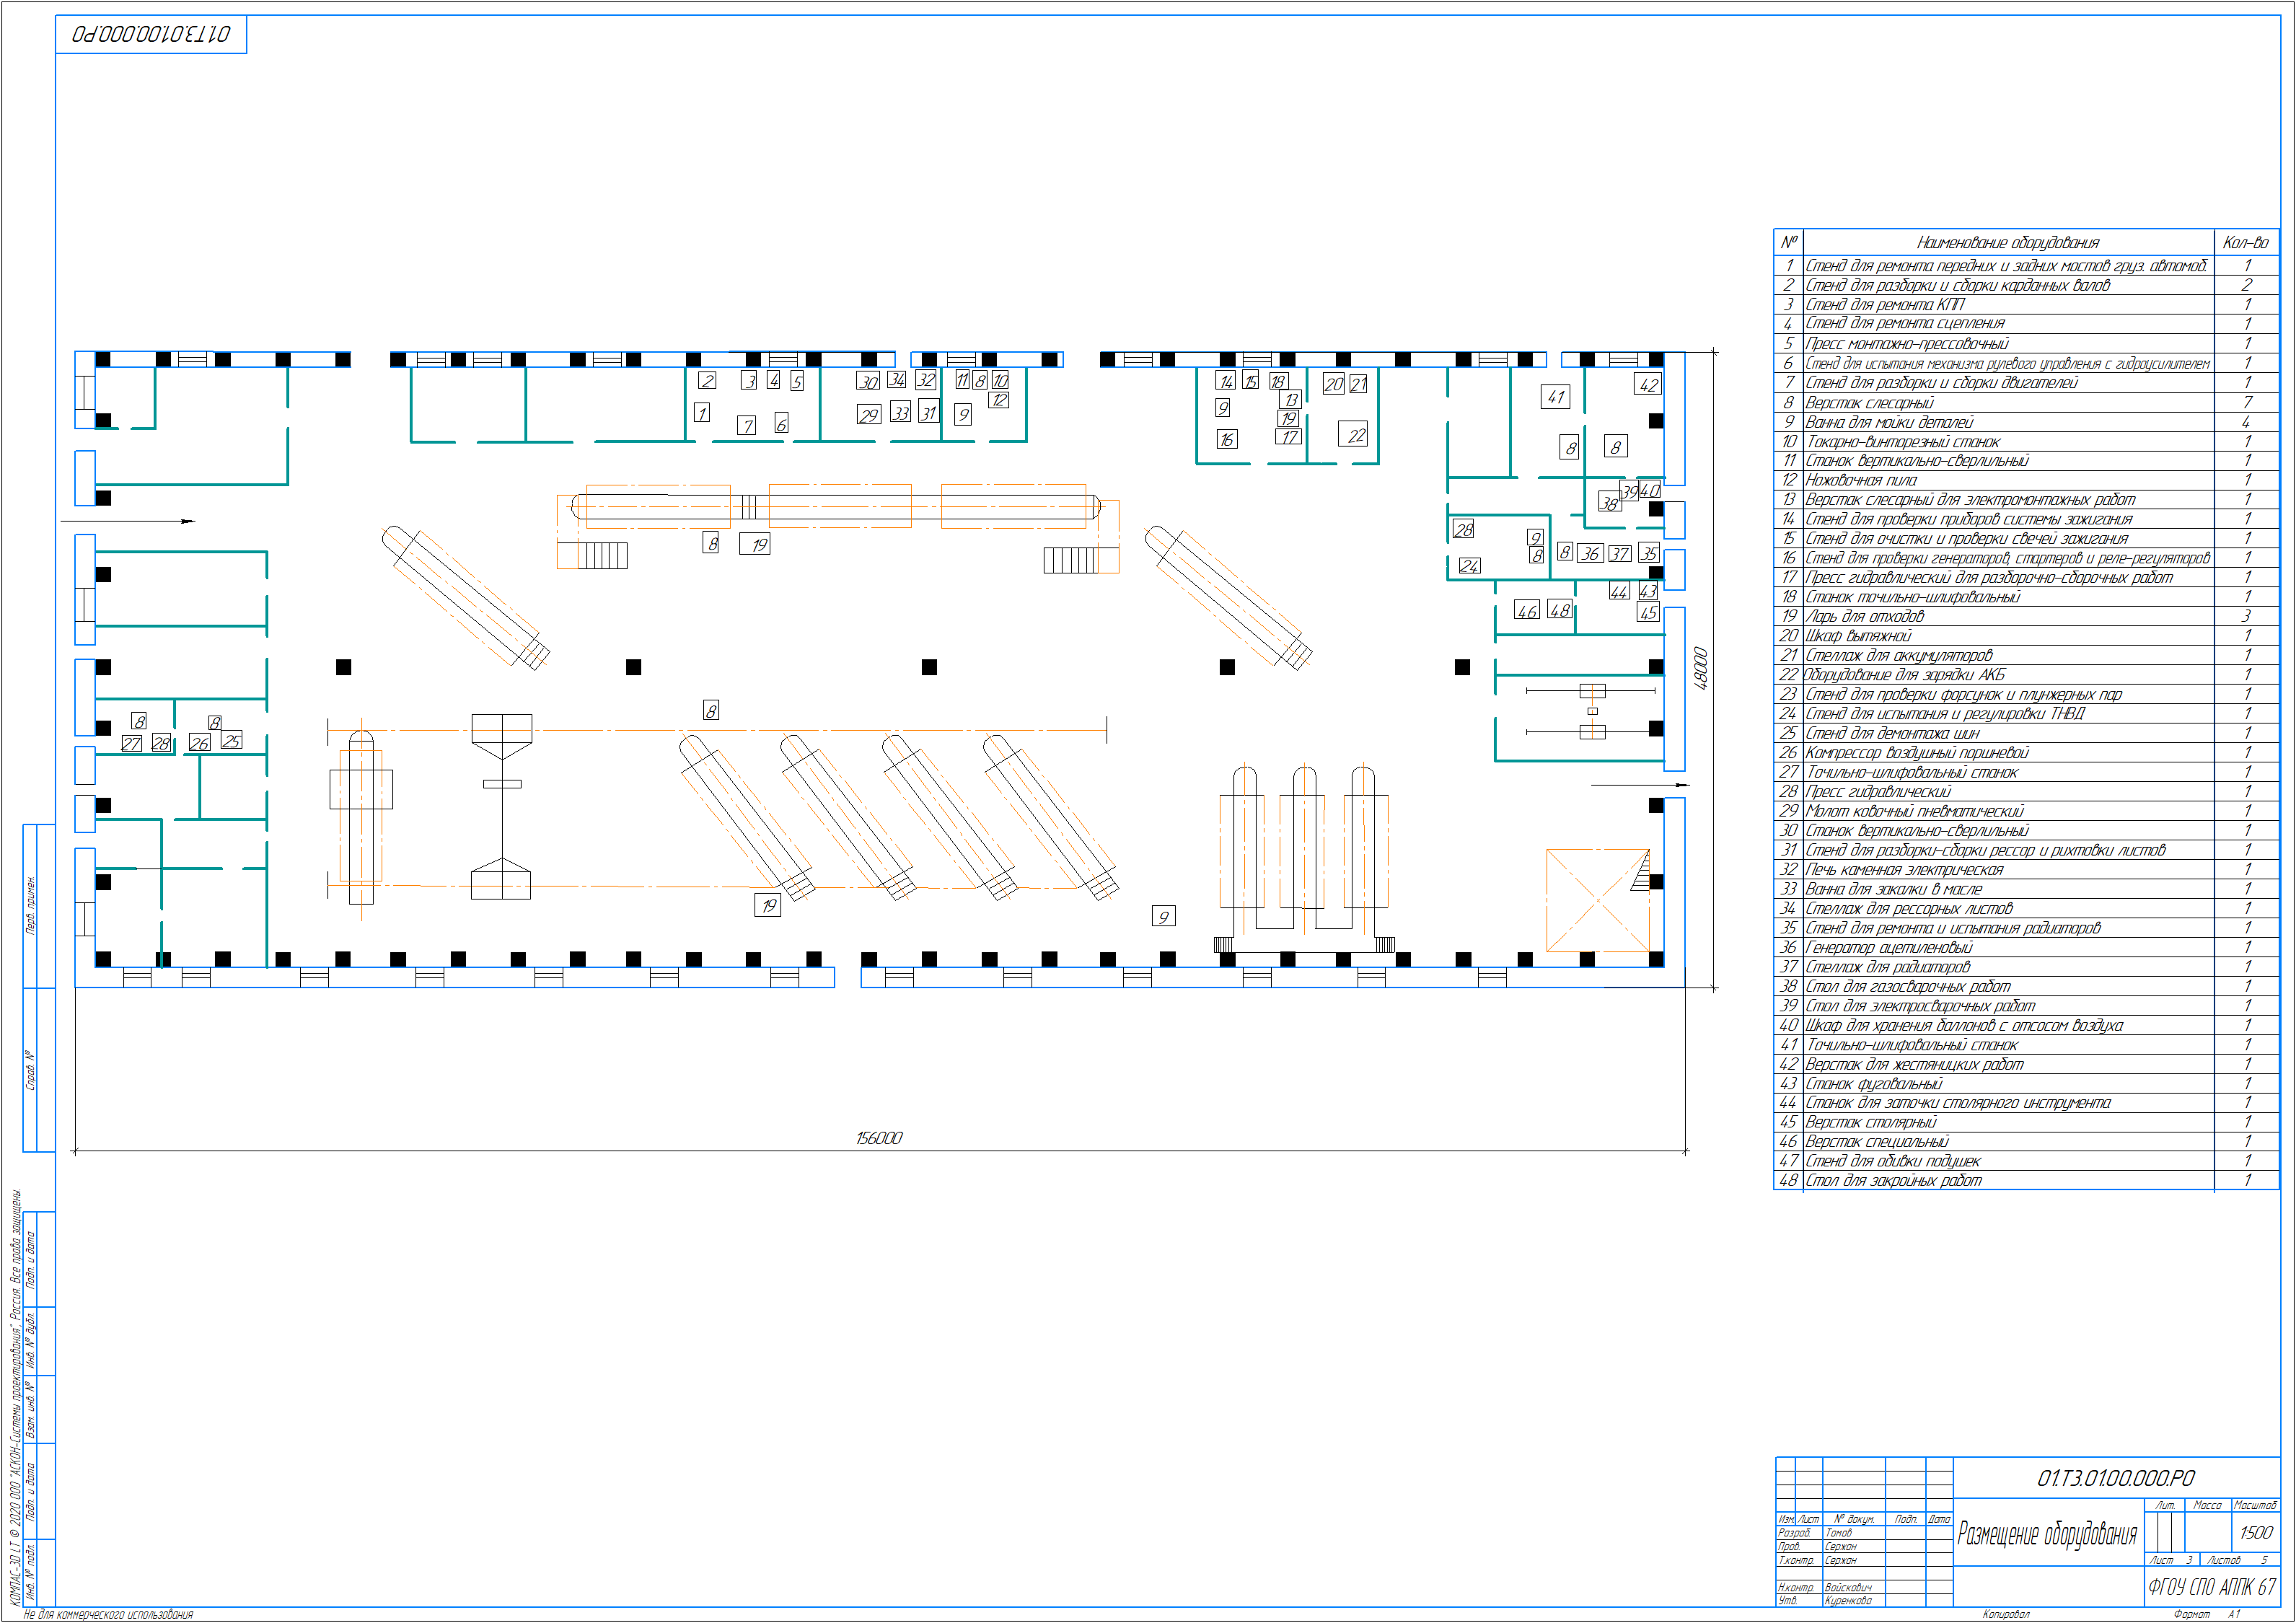Click the 'Кол-во' column header

[2245, 243]
